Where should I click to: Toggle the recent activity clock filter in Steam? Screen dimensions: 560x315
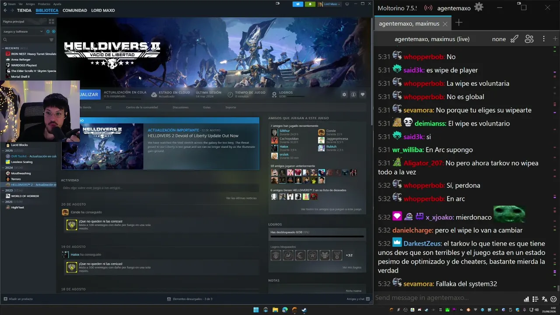48,31
